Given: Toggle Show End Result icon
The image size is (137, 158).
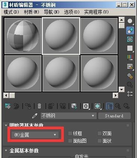Looking at the screenshot, I should [x=109, y=106].
